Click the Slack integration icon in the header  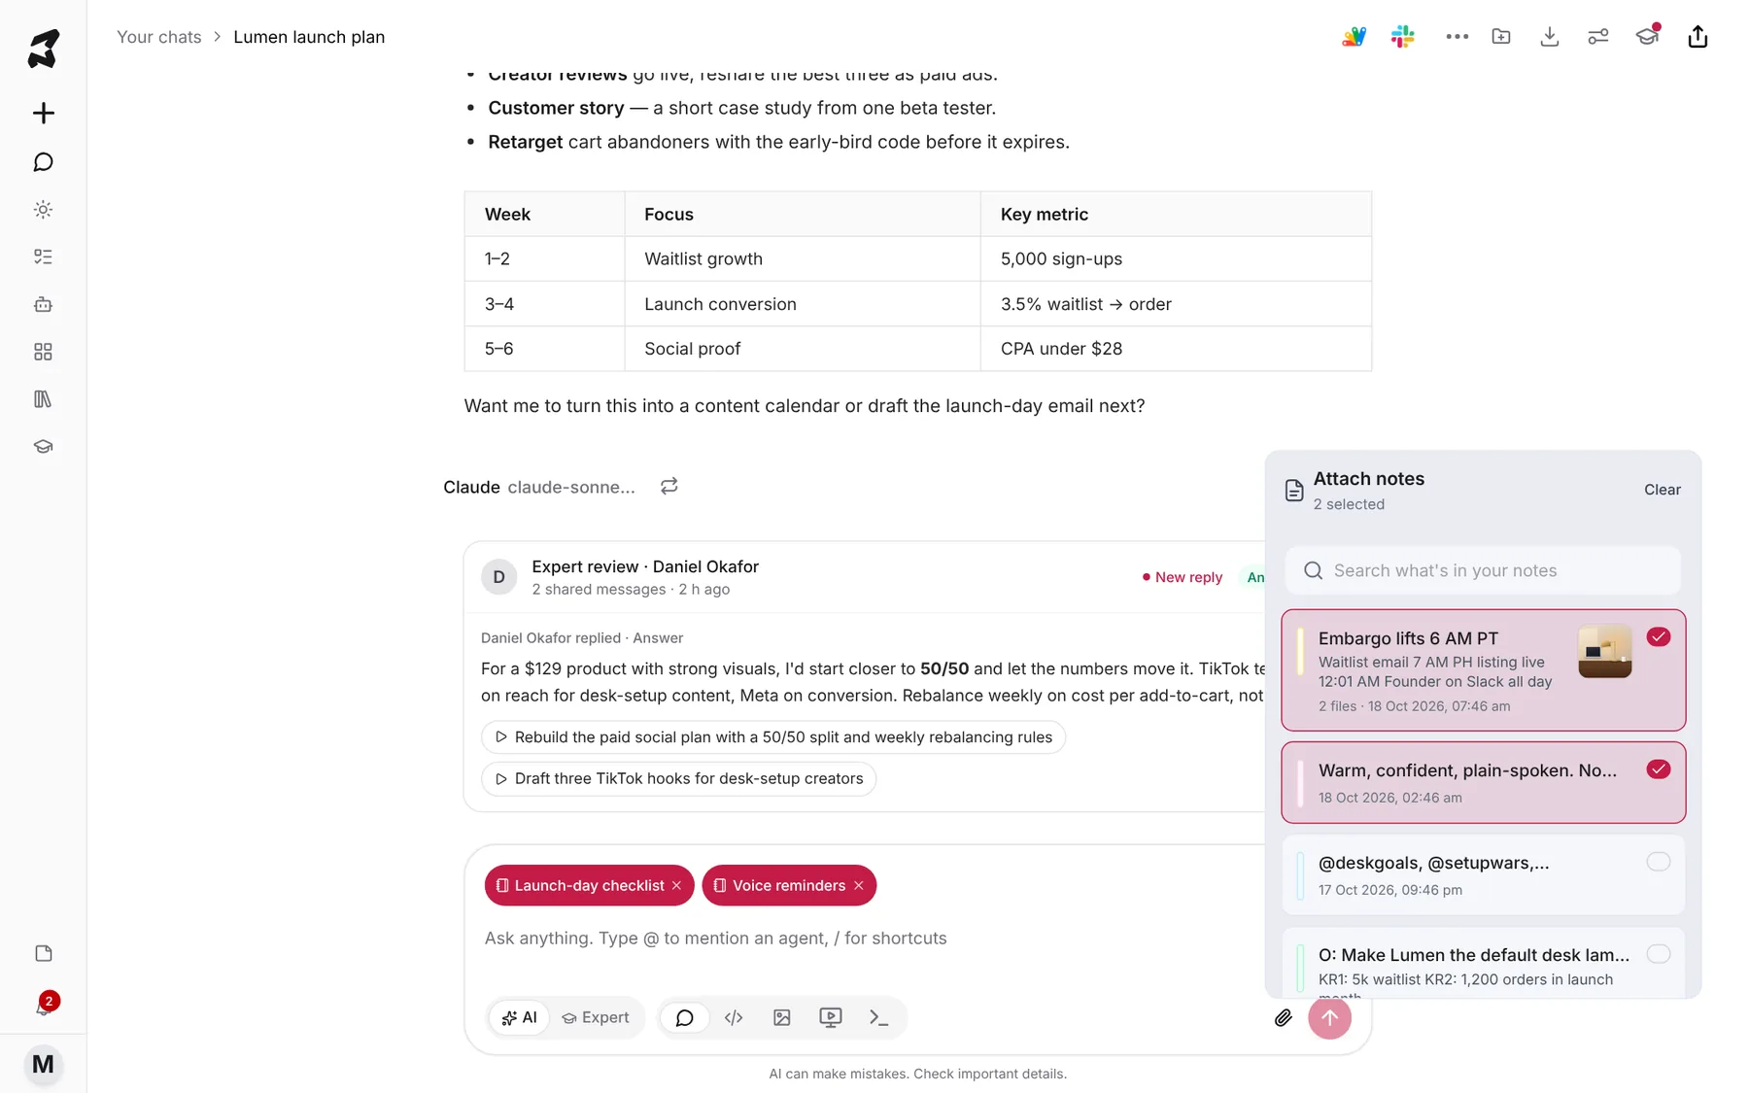[x=1402, y=37]
